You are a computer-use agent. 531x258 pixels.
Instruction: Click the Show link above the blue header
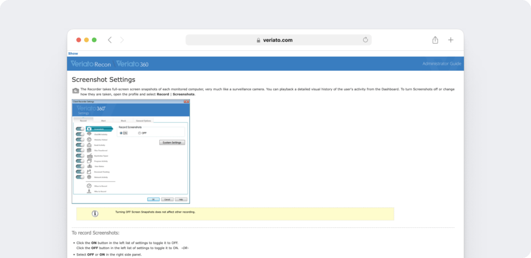(x=73, y=53)
